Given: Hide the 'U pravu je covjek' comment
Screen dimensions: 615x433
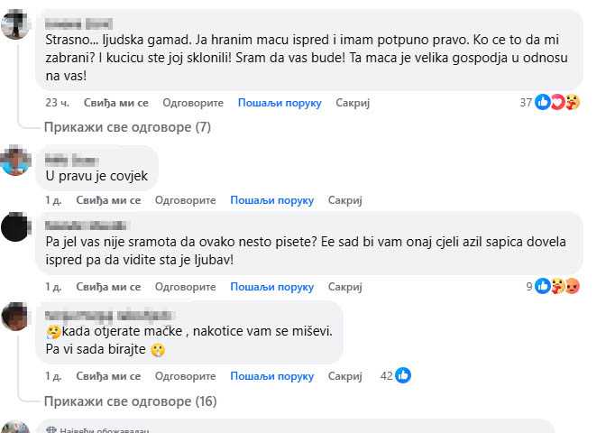Looking at the screenshot, I should pos(344,200).
